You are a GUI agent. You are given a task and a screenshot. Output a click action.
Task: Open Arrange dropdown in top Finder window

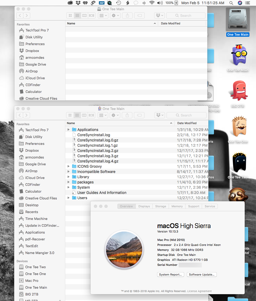103,15
